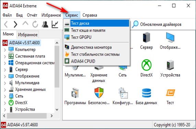196x129 pixels.
Task: Open the Устройства icon in main pane
Action: (170, 65)
